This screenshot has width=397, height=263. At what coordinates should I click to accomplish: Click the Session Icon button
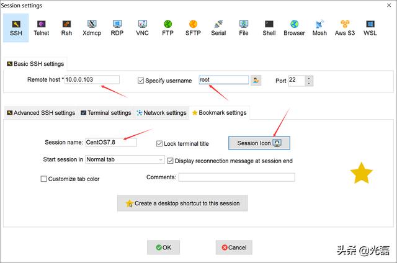pos(259,143)
